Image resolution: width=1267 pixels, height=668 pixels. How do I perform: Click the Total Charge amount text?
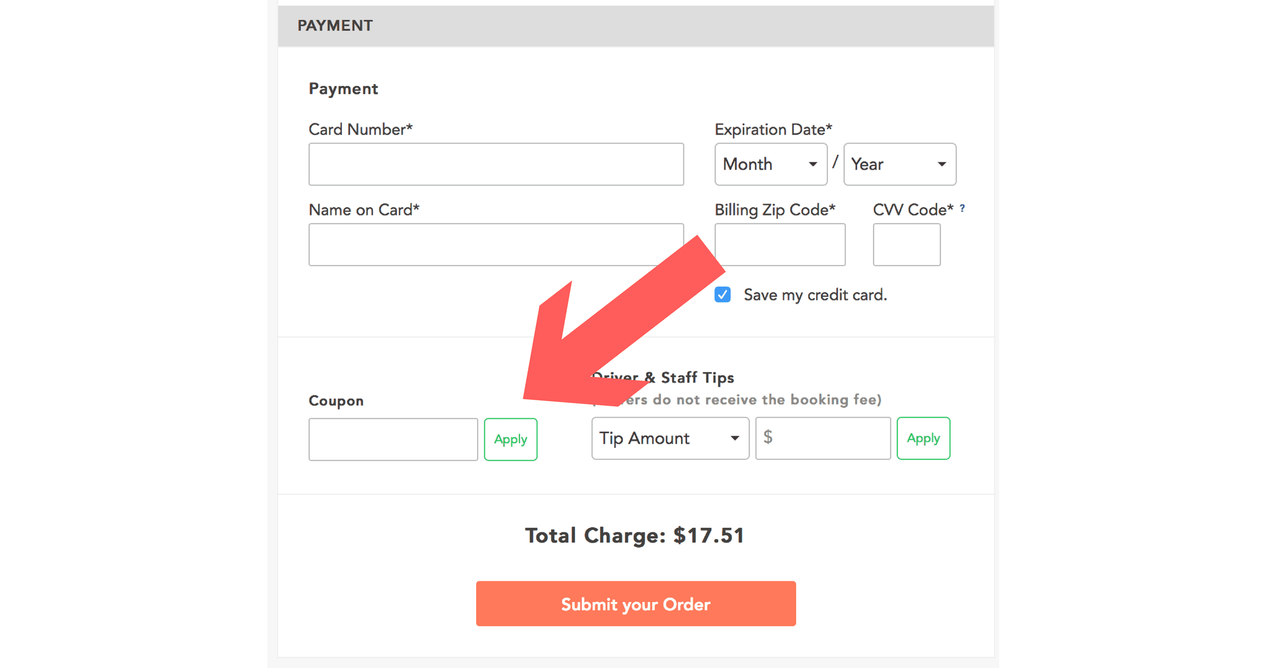708,535
